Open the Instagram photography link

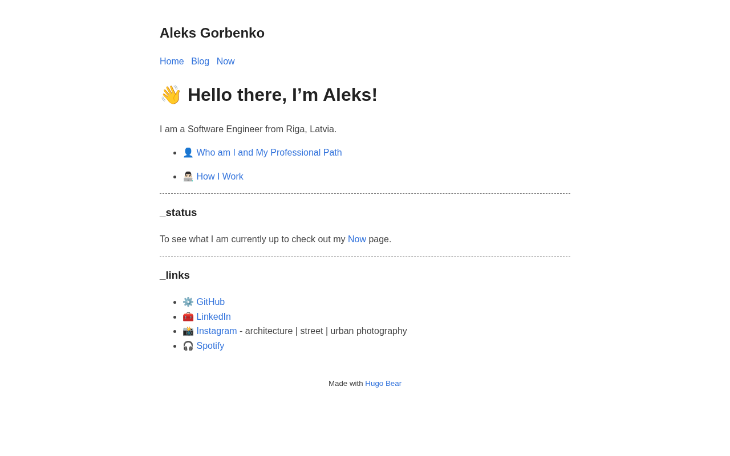click(217, 331)
